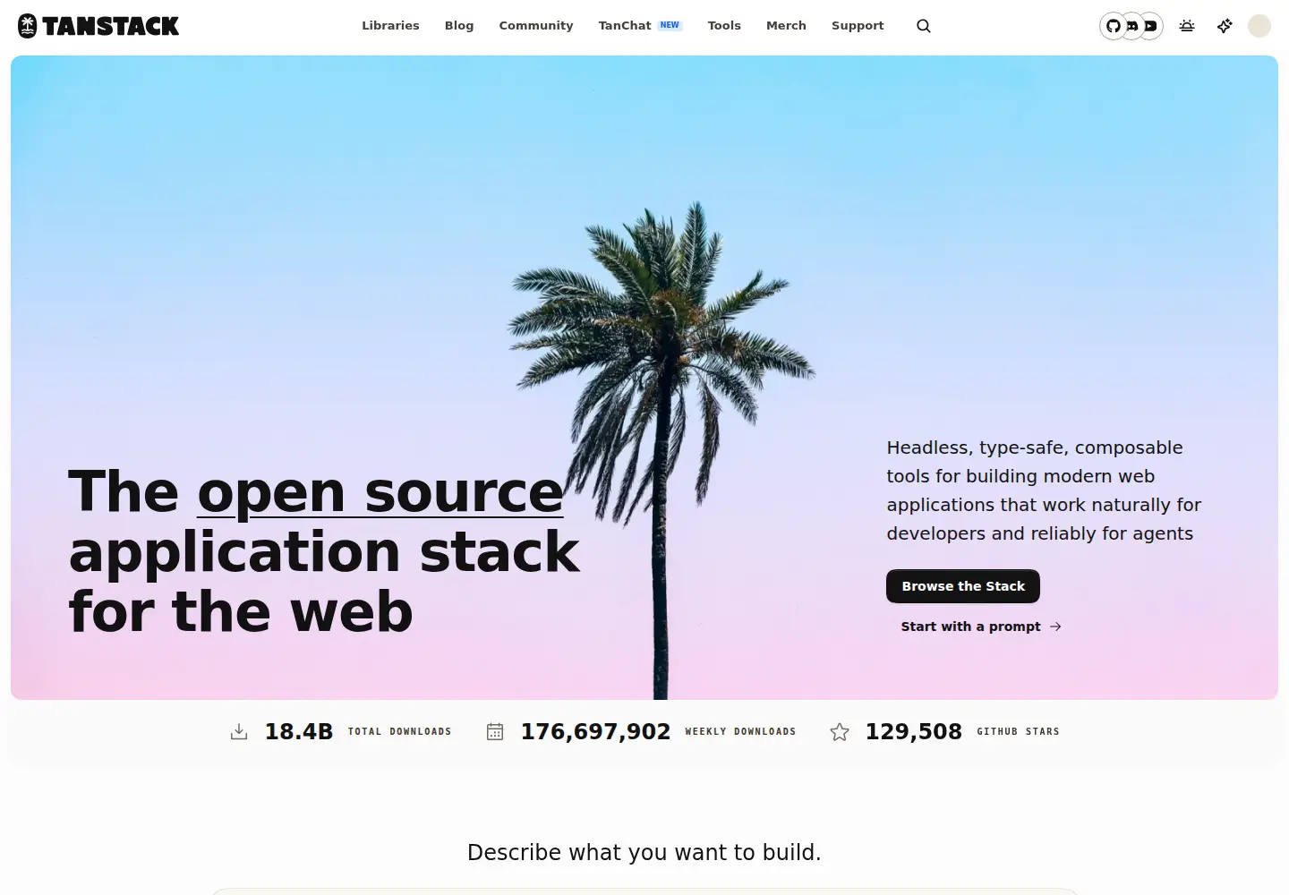This screenshot has height=895, width=1289.
Task: Click the NEW badge beside TanChat
Action: click(x=670, y=25)
